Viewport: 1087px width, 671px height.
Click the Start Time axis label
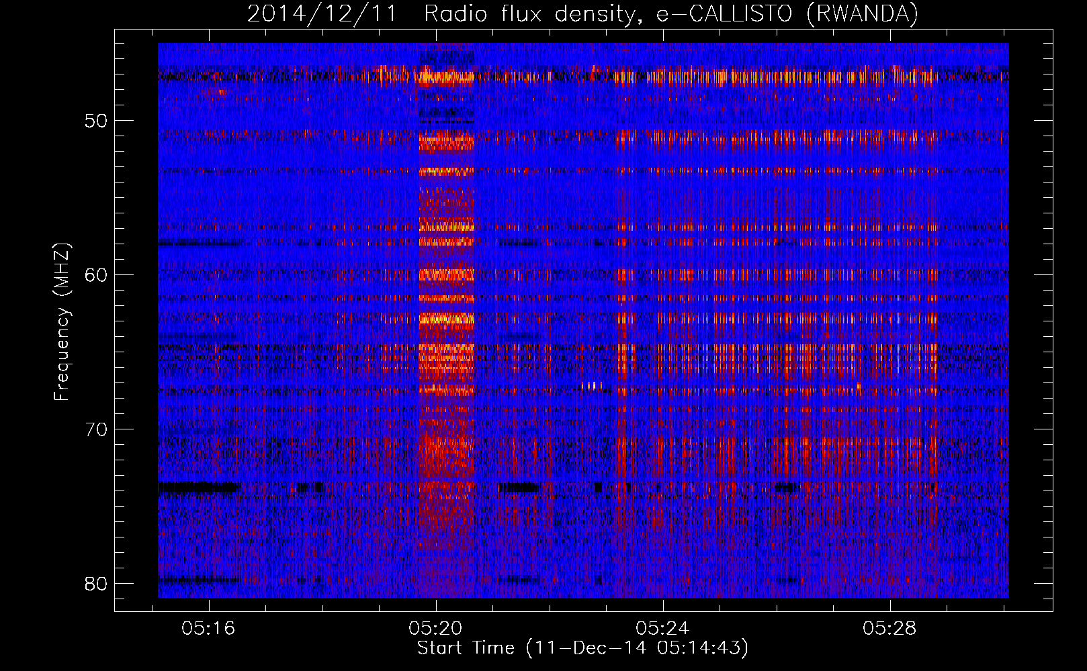click(582, 648)
